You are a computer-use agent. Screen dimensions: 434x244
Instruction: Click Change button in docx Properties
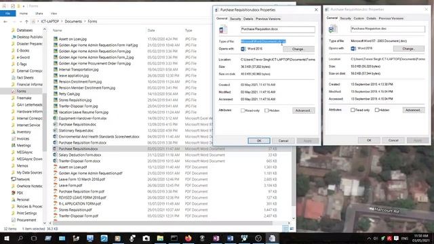point(298,49)
